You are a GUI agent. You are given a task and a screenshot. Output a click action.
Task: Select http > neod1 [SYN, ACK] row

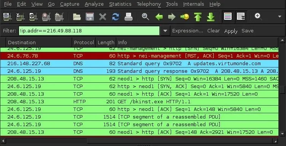pyautogui.click(x=139, y=87)
